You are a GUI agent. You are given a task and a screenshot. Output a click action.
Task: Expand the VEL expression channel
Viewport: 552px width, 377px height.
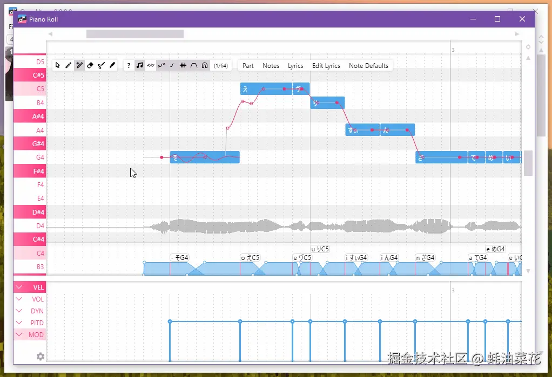[19, 287]
